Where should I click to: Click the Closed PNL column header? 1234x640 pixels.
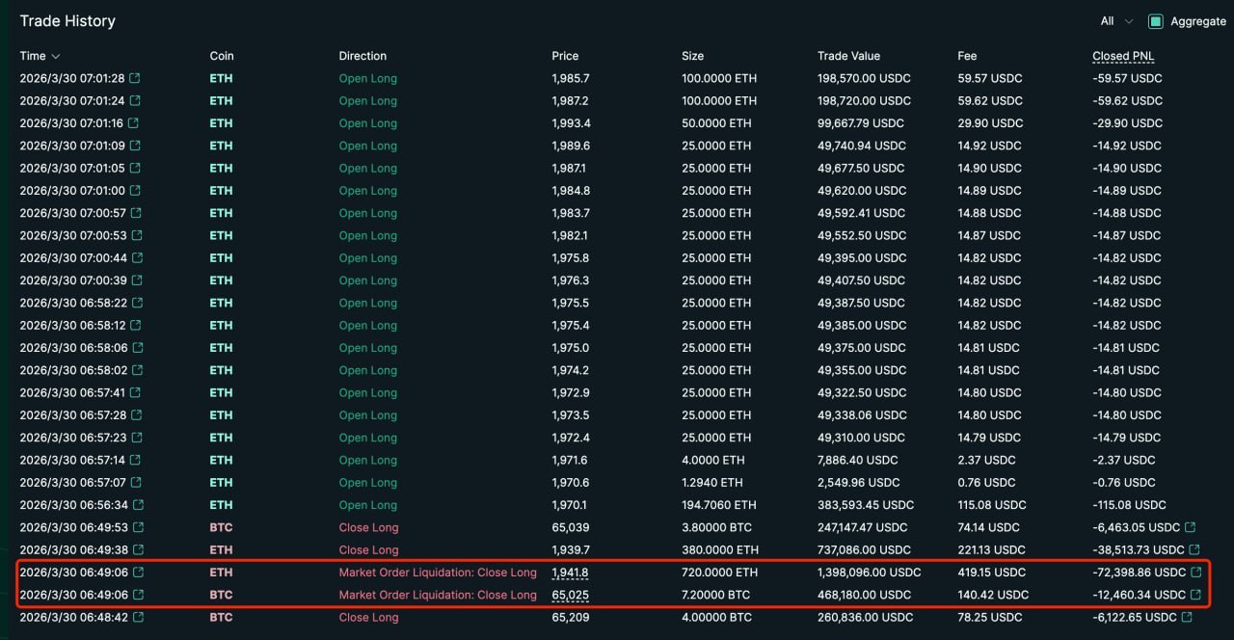[x=1123, y=56]
